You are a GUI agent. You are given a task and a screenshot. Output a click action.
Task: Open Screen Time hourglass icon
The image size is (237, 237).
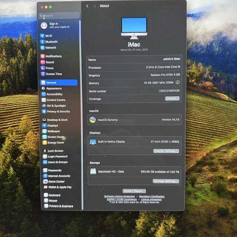[x=43, y=74]
